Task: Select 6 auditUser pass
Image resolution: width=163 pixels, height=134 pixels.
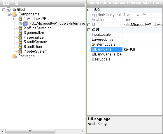Action: tap(33, 47)
